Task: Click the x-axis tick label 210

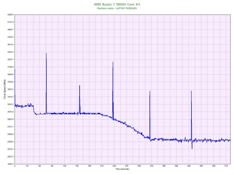Action: (x=102, y=166)
